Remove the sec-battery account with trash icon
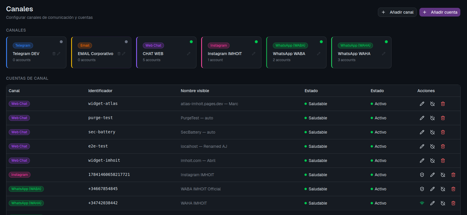 click(x=443, y=132)
